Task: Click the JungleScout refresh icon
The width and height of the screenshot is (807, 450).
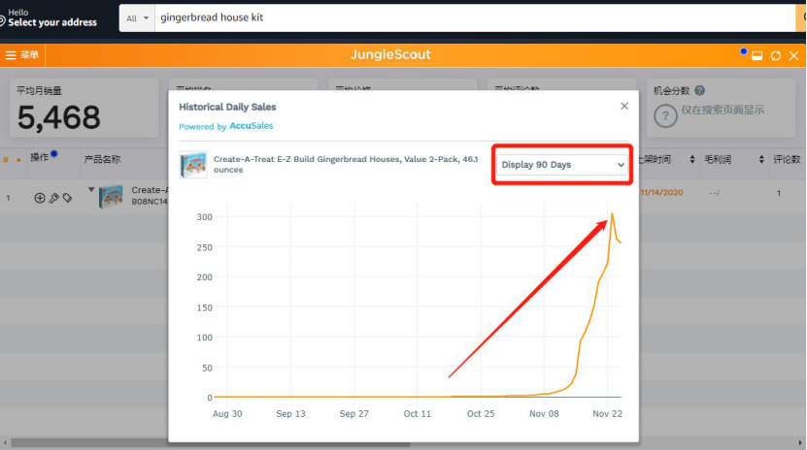Action: pos(776,55)
